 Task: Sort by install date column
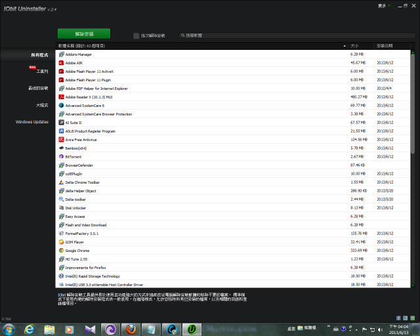392,46
